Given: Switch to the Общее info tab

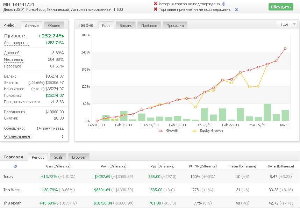Looking at the screenshot, I should [54, 26].
